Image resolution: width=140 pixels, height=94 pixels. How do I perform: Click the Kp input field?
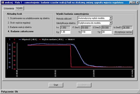(65, 32)
